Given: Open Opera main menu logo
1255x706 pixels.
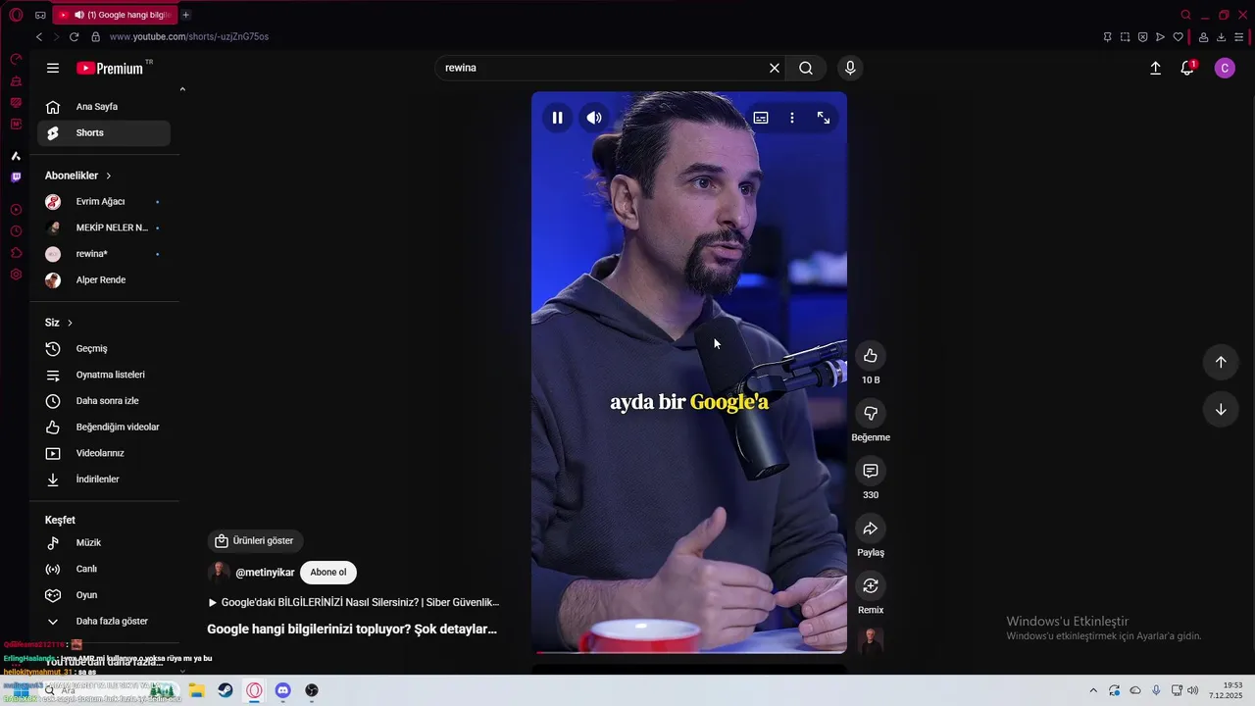Looking at the screenshot, I should pyautogui.click(x=16, y=15).
